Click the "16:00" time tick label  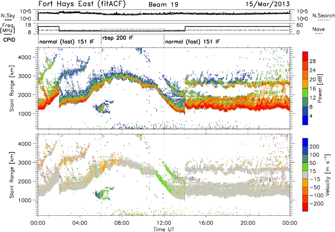click(x=206, y=223)
